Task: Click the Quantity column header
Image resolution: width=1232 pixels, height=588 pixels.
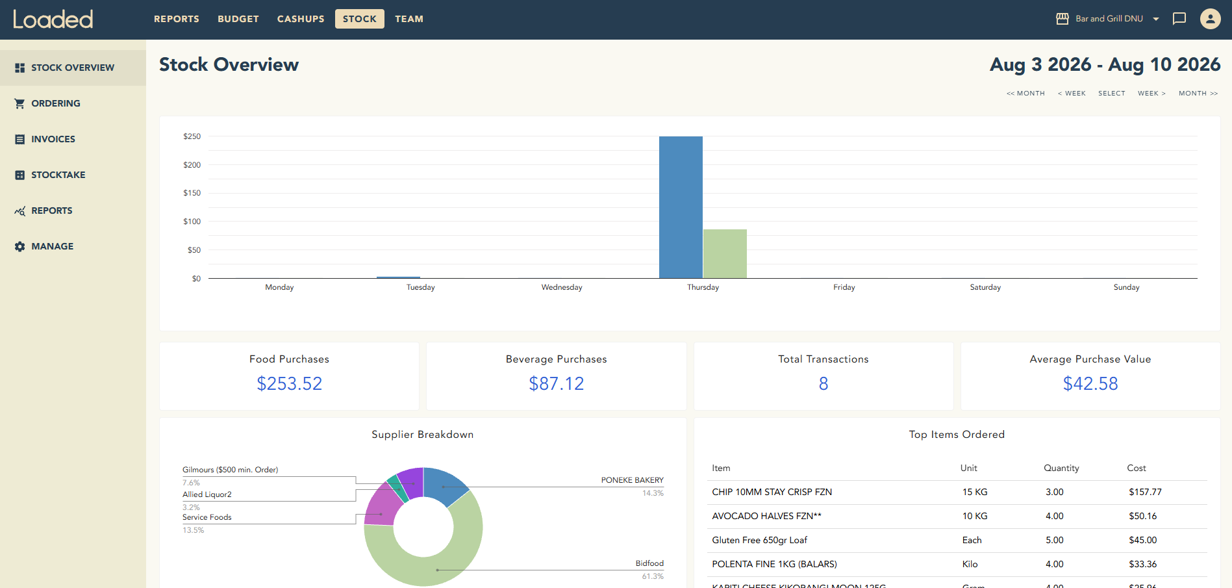Action: coord(1061,468)
